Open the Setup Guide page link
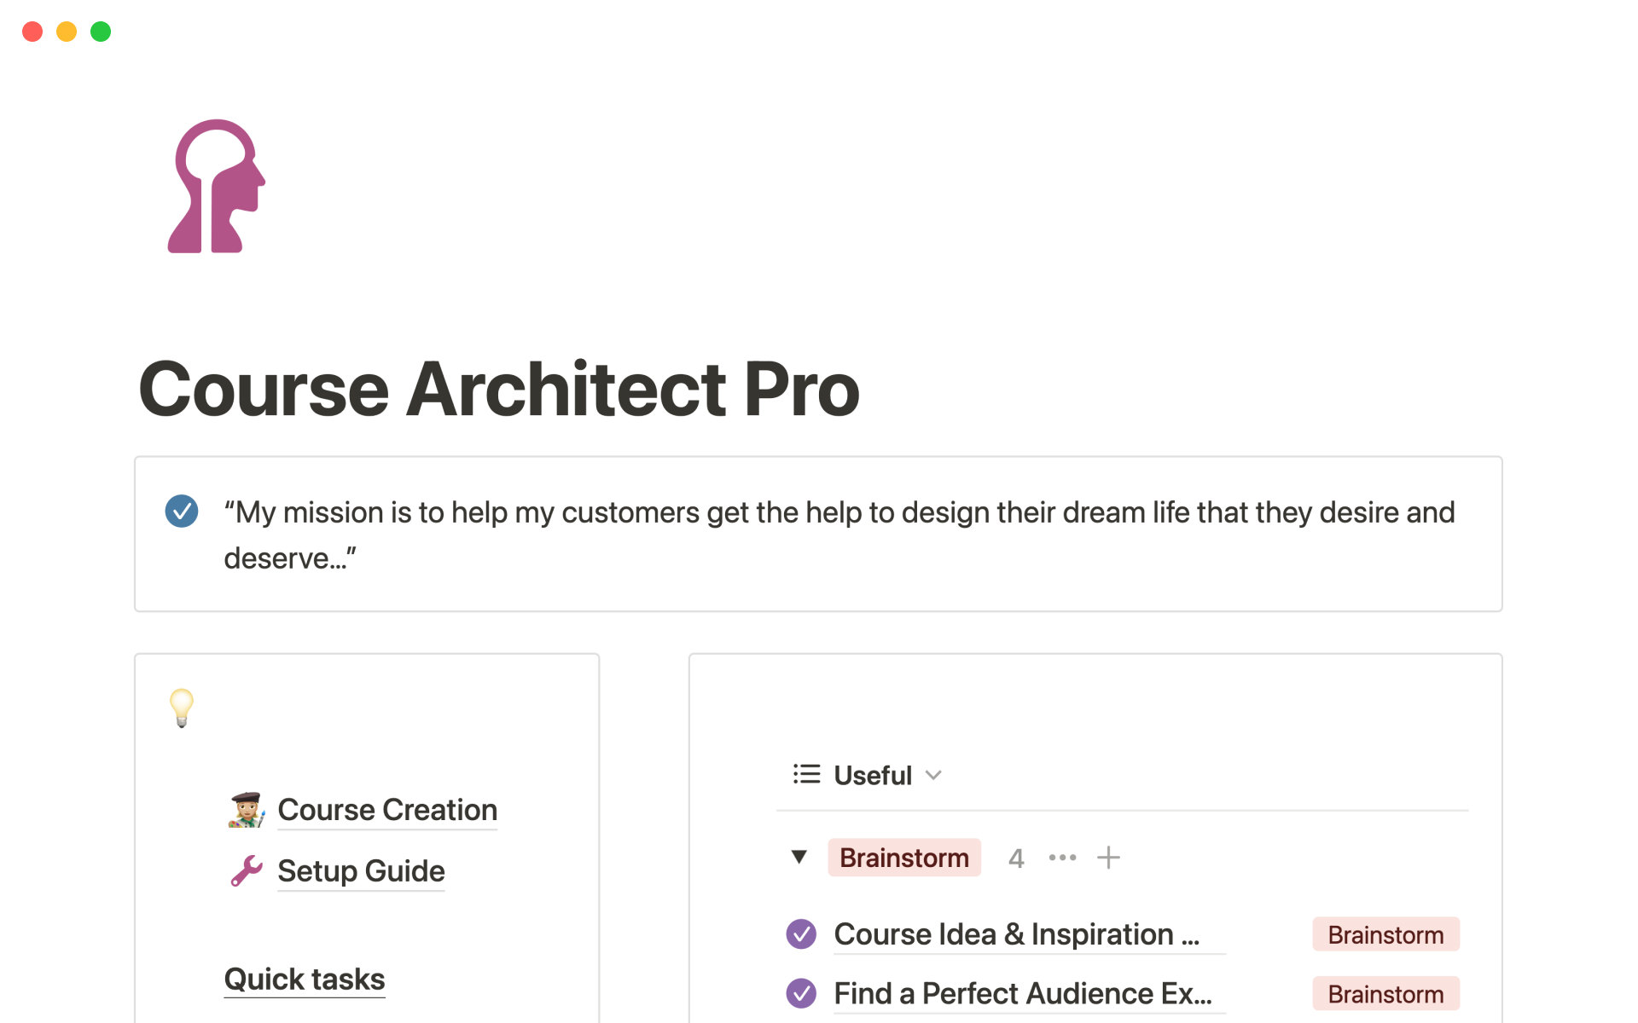This screenshot has width=1638, height=1023. [x=361, y=871]
